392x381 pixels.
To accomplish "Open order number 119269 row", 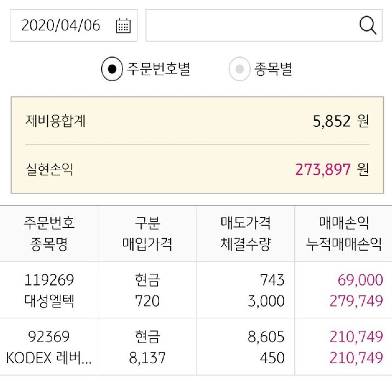I will [x=49, y=280].
